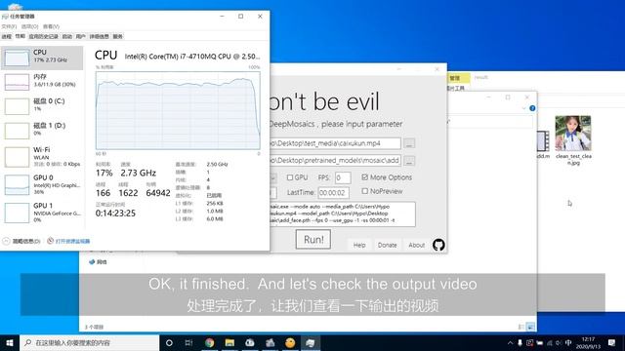Click the taskbar search box

pyautogui.click(x=89, y=342)
